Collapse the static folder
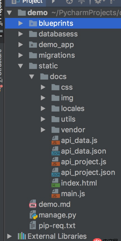Screen dimensions: 121x241 point(21,66)
